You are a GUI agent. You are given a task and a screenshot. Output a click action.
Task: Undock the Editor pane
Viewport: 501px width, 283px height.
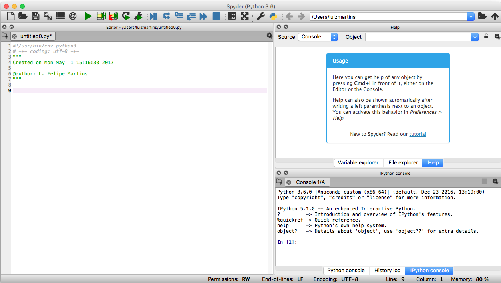(x=12, y=27)
